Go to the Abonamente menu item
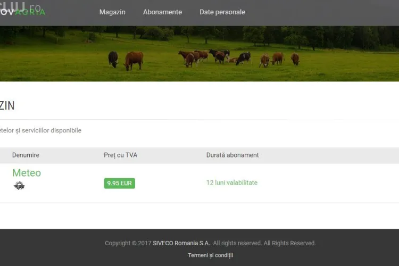 point(162,12)
